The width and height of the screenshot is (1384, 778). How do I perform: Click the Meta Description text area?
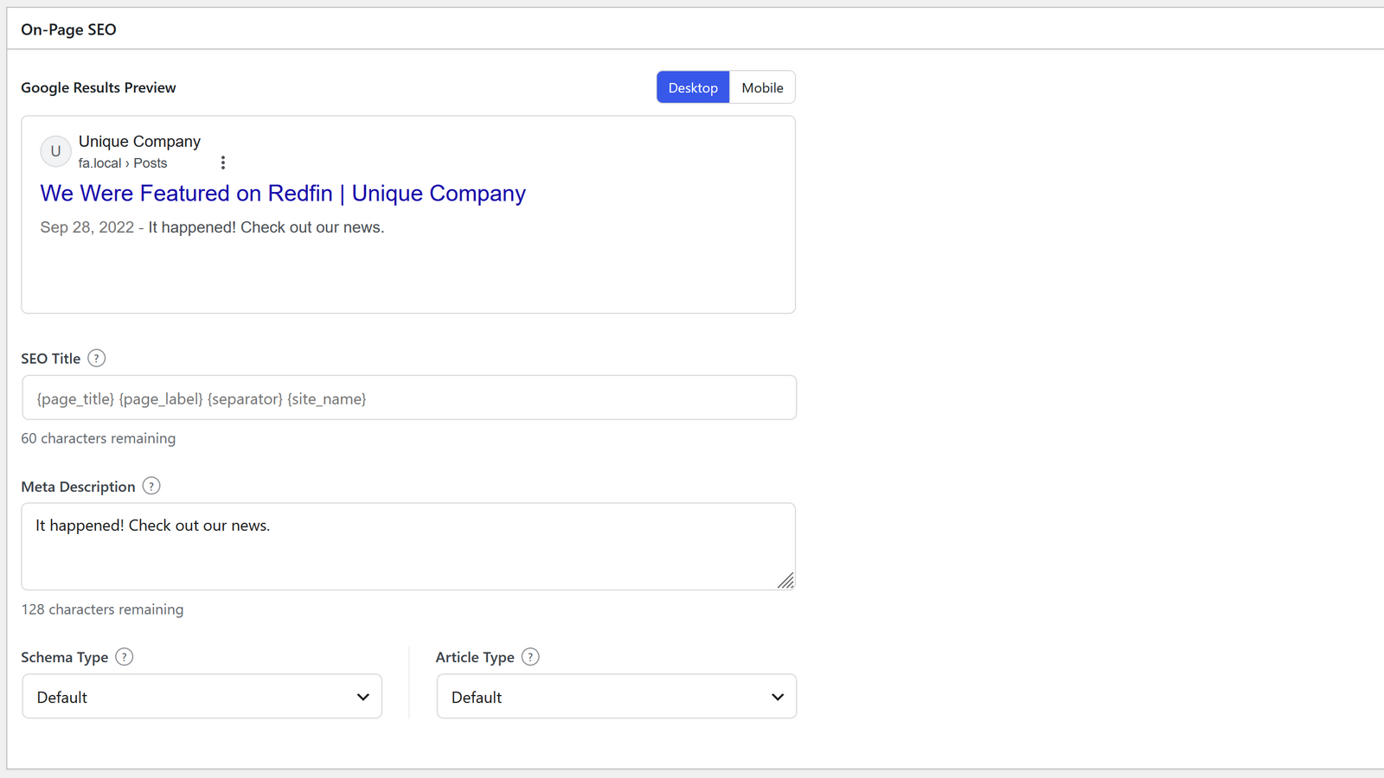pyautogui.click(x=408, y=546)
